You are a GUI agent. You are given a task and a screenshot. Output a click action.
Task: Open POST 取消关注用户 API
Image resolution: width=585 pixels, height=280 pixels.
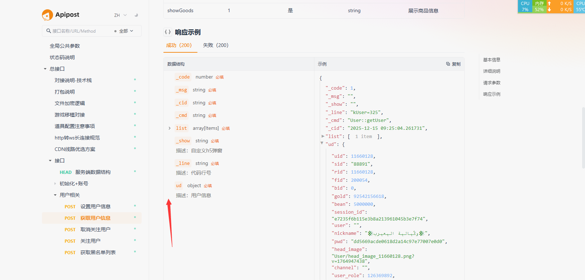[87, 229]
